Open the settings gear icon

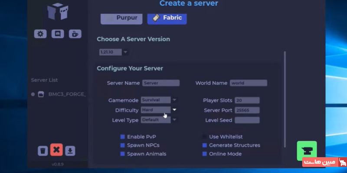40,34
